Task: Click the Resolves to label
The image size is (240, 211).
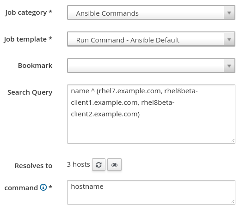Action: point(34,166)
